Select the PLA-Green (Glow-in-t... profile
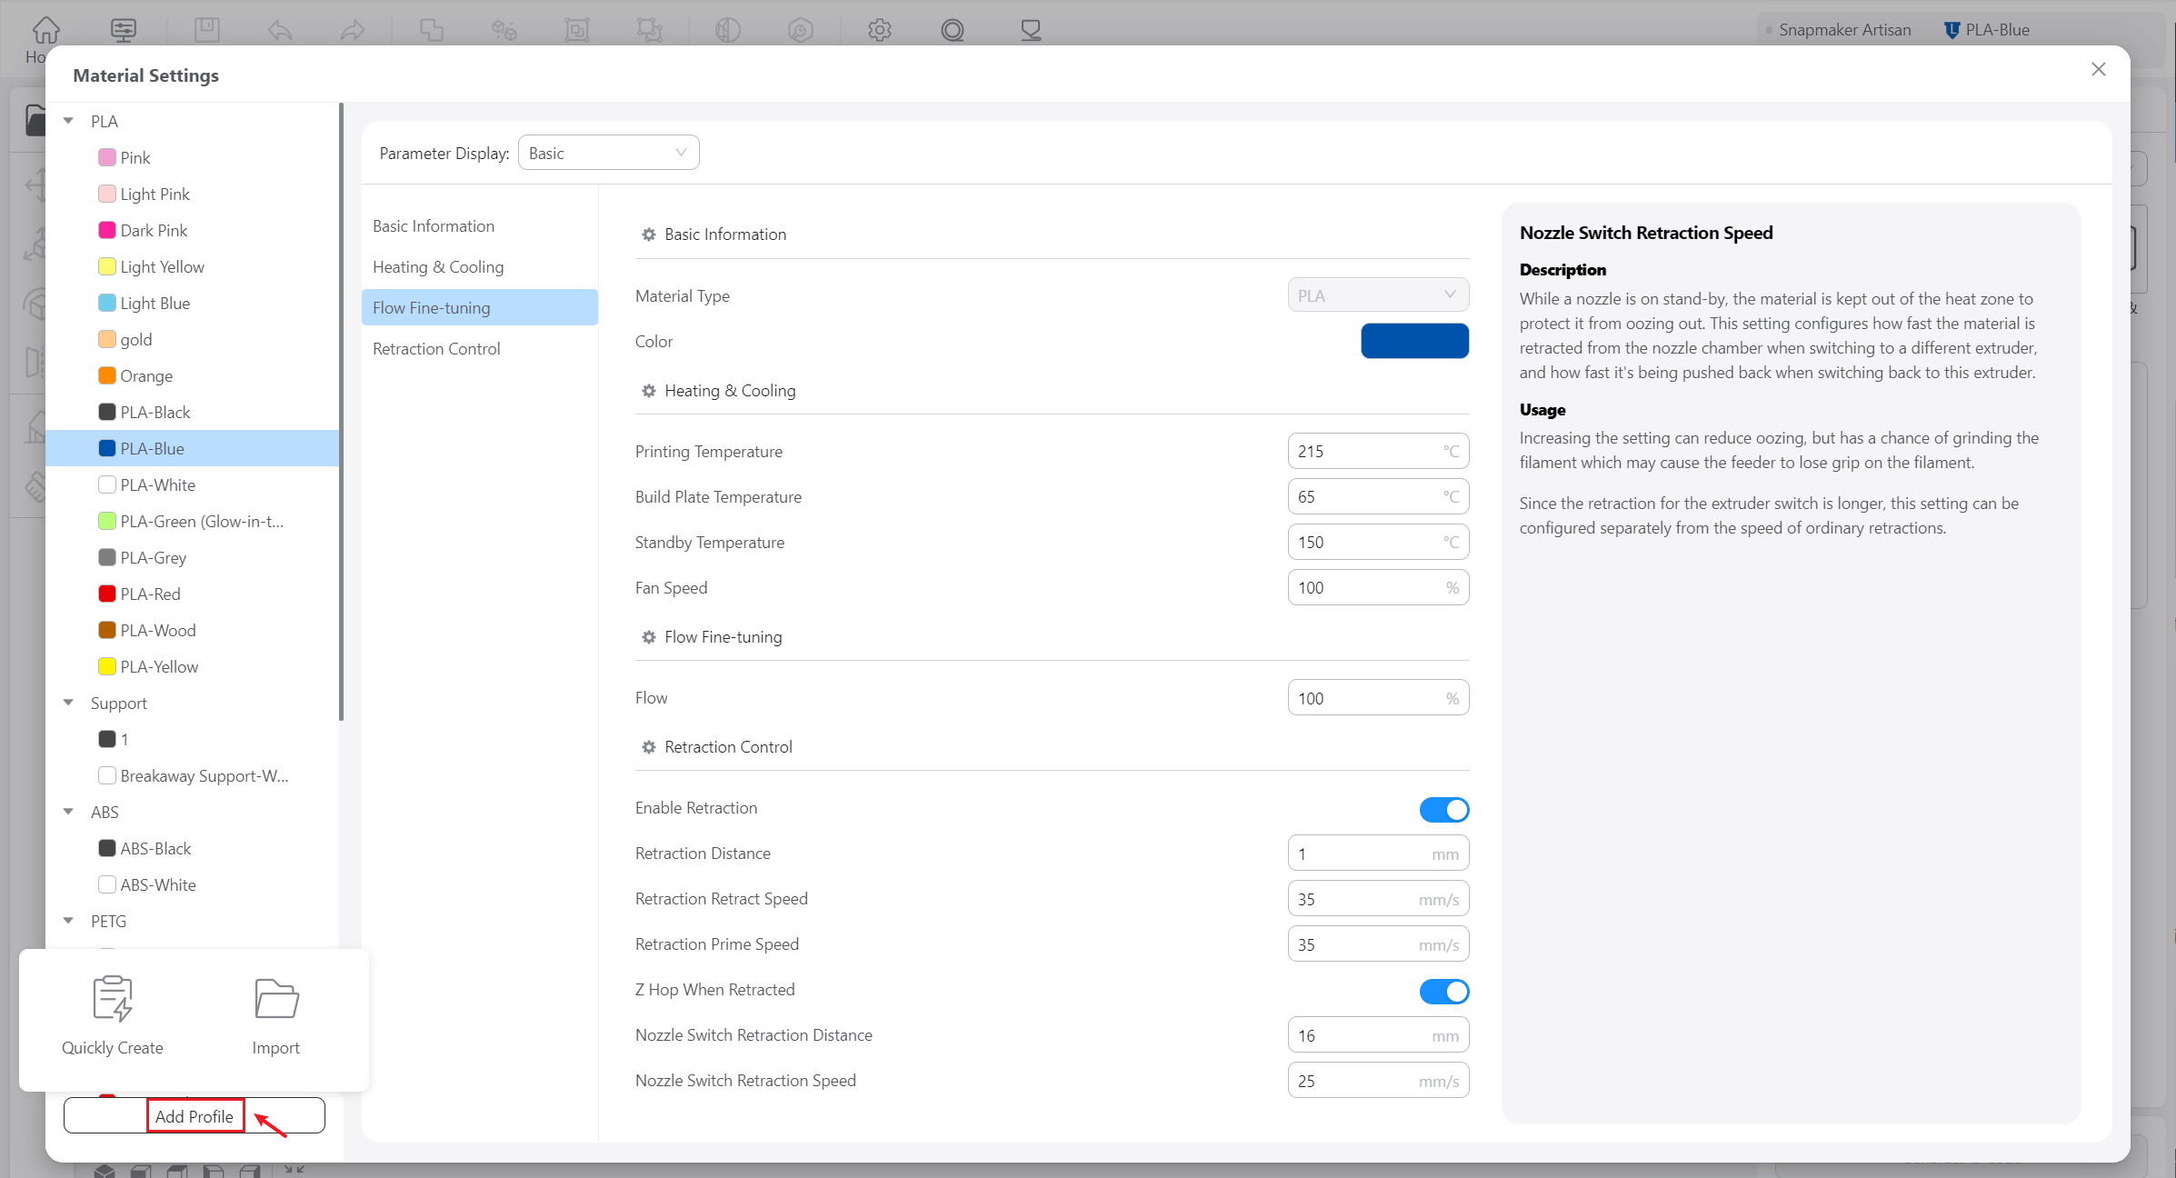2176x1178 pixels. pos(193,521)
